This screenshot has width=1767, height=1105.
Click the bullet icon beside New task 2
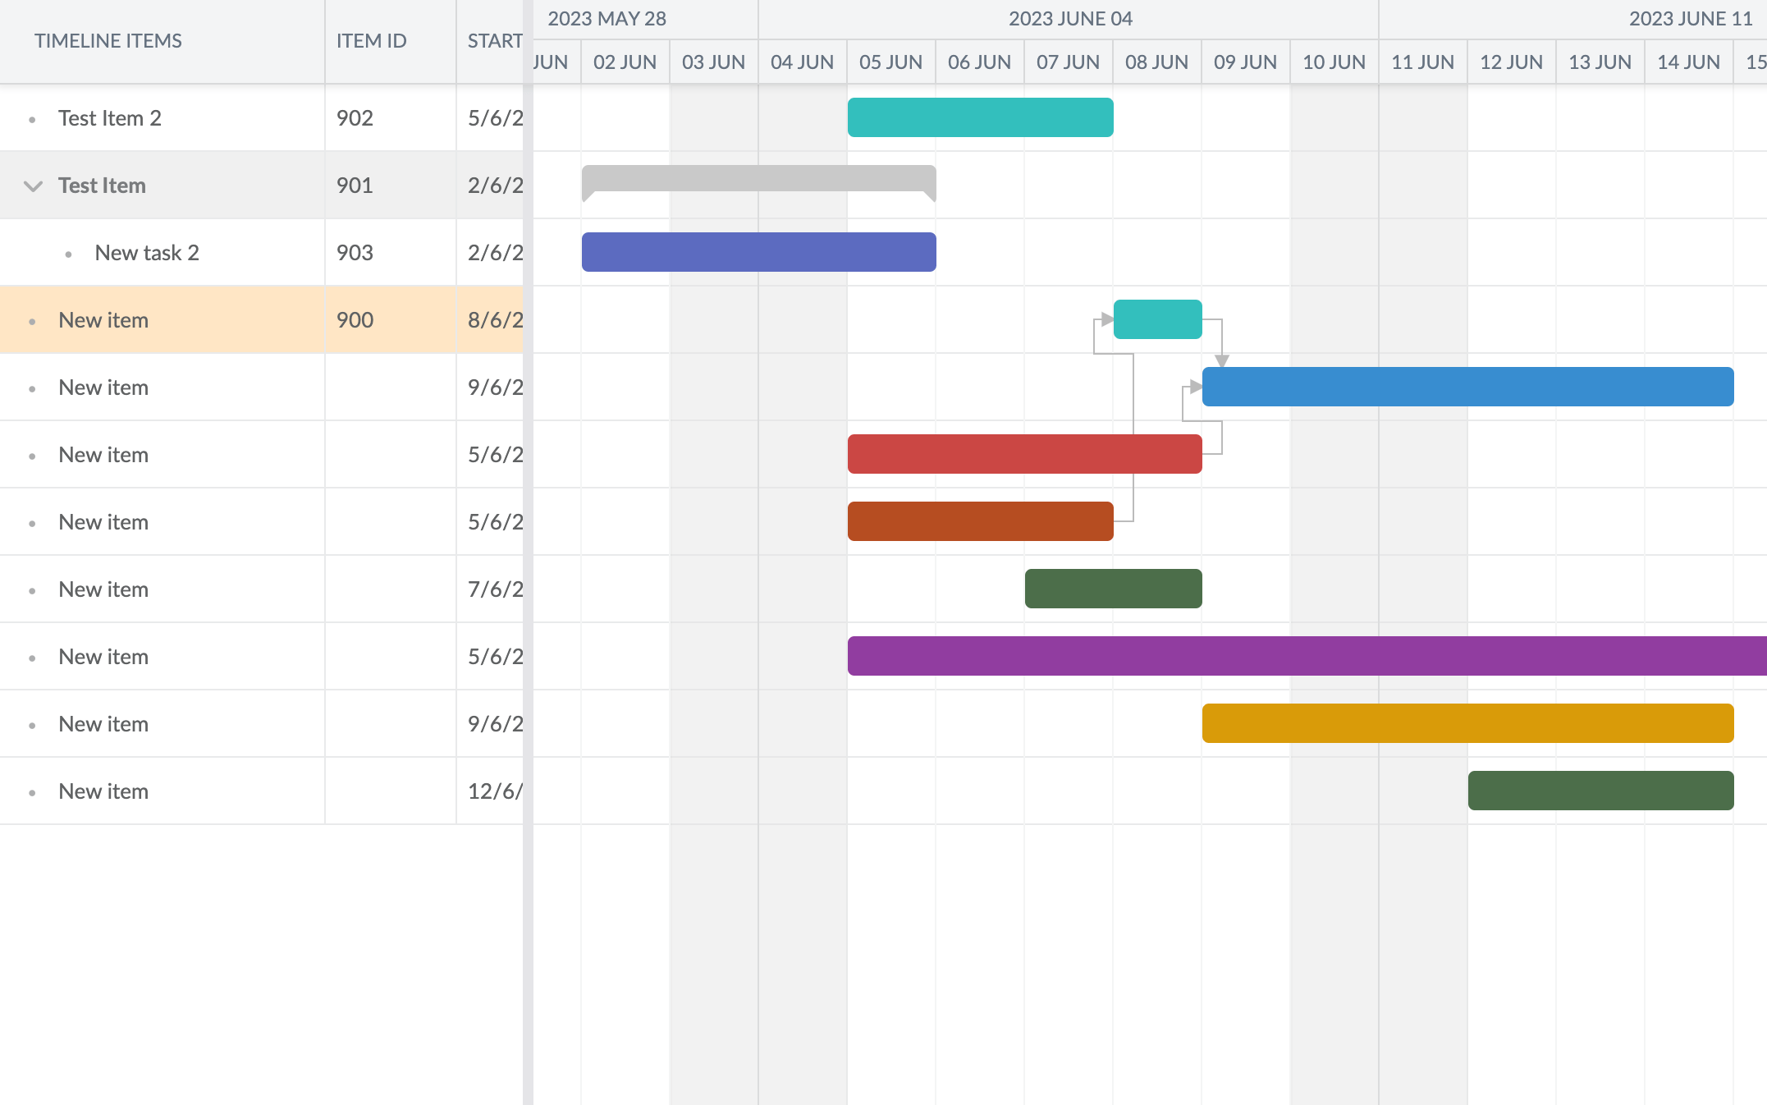pos(68,252)
